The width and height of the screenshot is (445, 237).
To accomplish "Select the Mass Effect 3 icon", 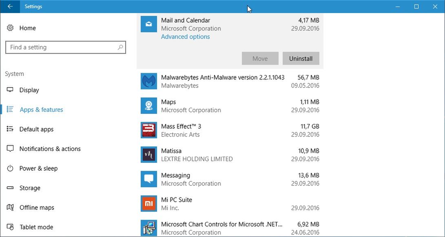I will pyautogui.click(x=148, y=131).
